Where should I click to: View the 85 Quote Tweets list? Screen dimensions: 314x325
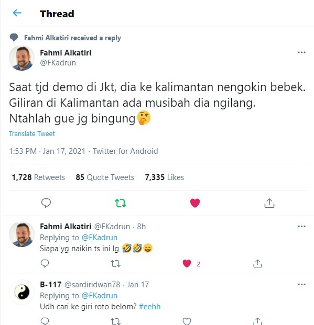[x=105, y=177]
